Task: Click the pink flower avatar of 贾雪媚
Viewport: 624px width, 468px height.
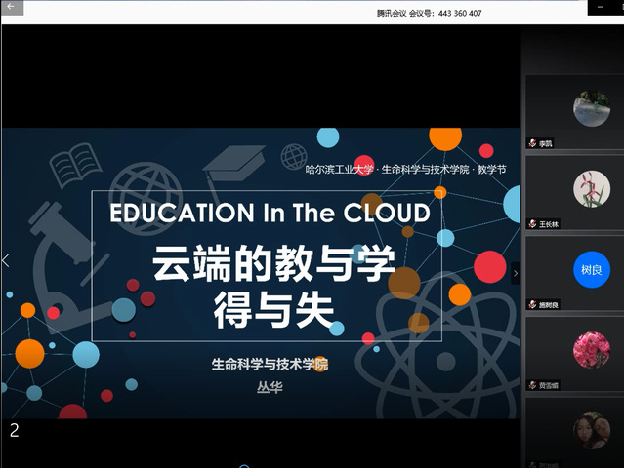Action: pyautogui.click(x=590, y=350)
